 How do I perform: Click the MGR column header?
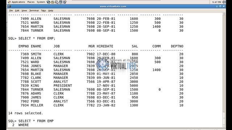coord(92,46)
